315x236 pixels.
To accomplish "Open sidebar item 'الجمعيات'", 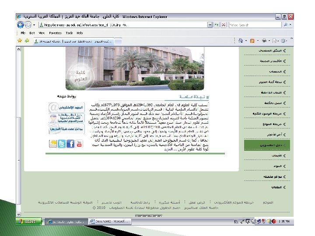I will coord(276,71).
